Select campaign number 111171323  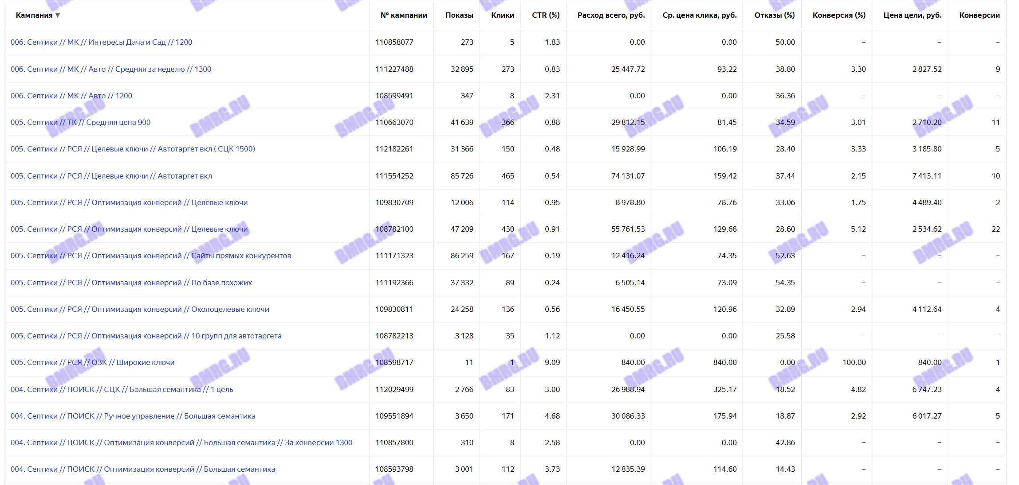point(394,256)
